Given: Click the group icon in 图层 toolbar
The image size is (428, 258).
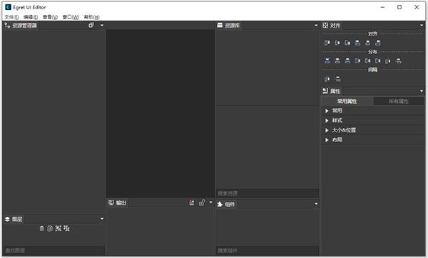Looking at the screenshot, I should (x=58, y=228).
